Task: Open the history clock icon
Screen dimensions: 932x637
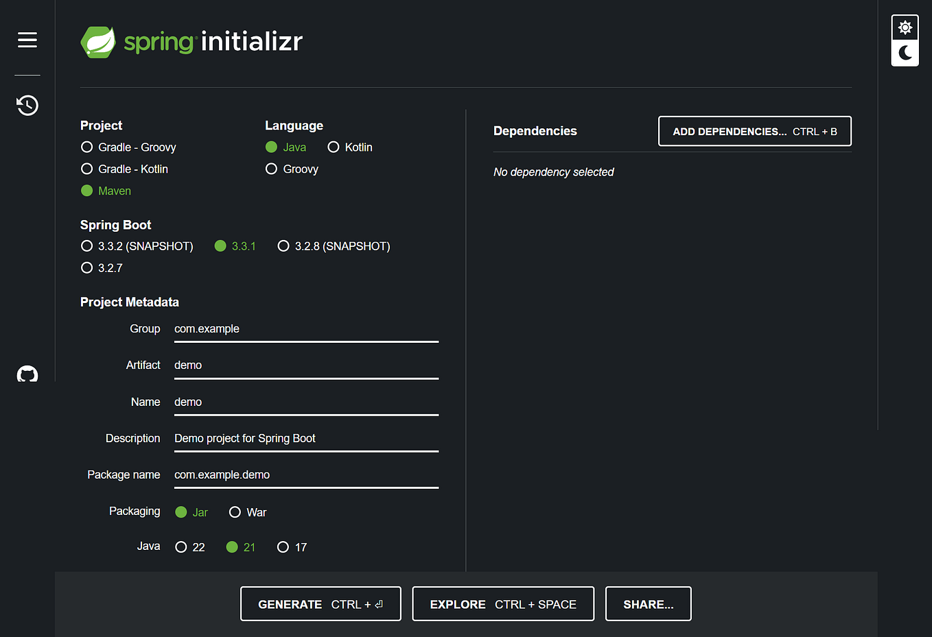Action: (x=27, y=105)
